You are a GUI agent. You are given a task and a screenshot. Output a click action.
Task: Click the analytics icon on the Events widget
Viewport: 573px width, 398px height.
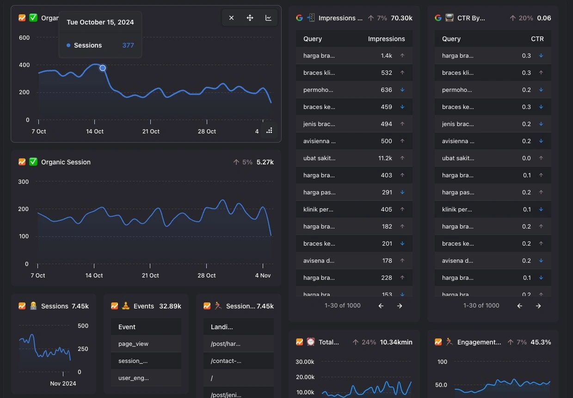click(x=114, y=306)
